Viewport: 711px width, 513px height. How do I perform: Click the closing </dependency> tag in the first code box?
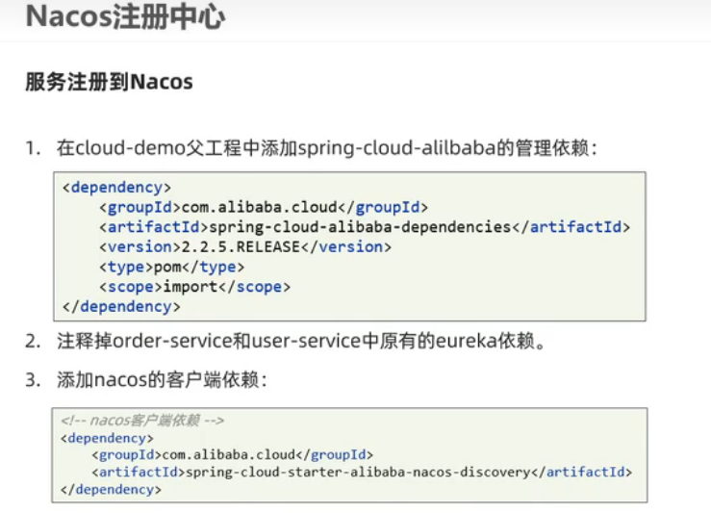[121, 307]
